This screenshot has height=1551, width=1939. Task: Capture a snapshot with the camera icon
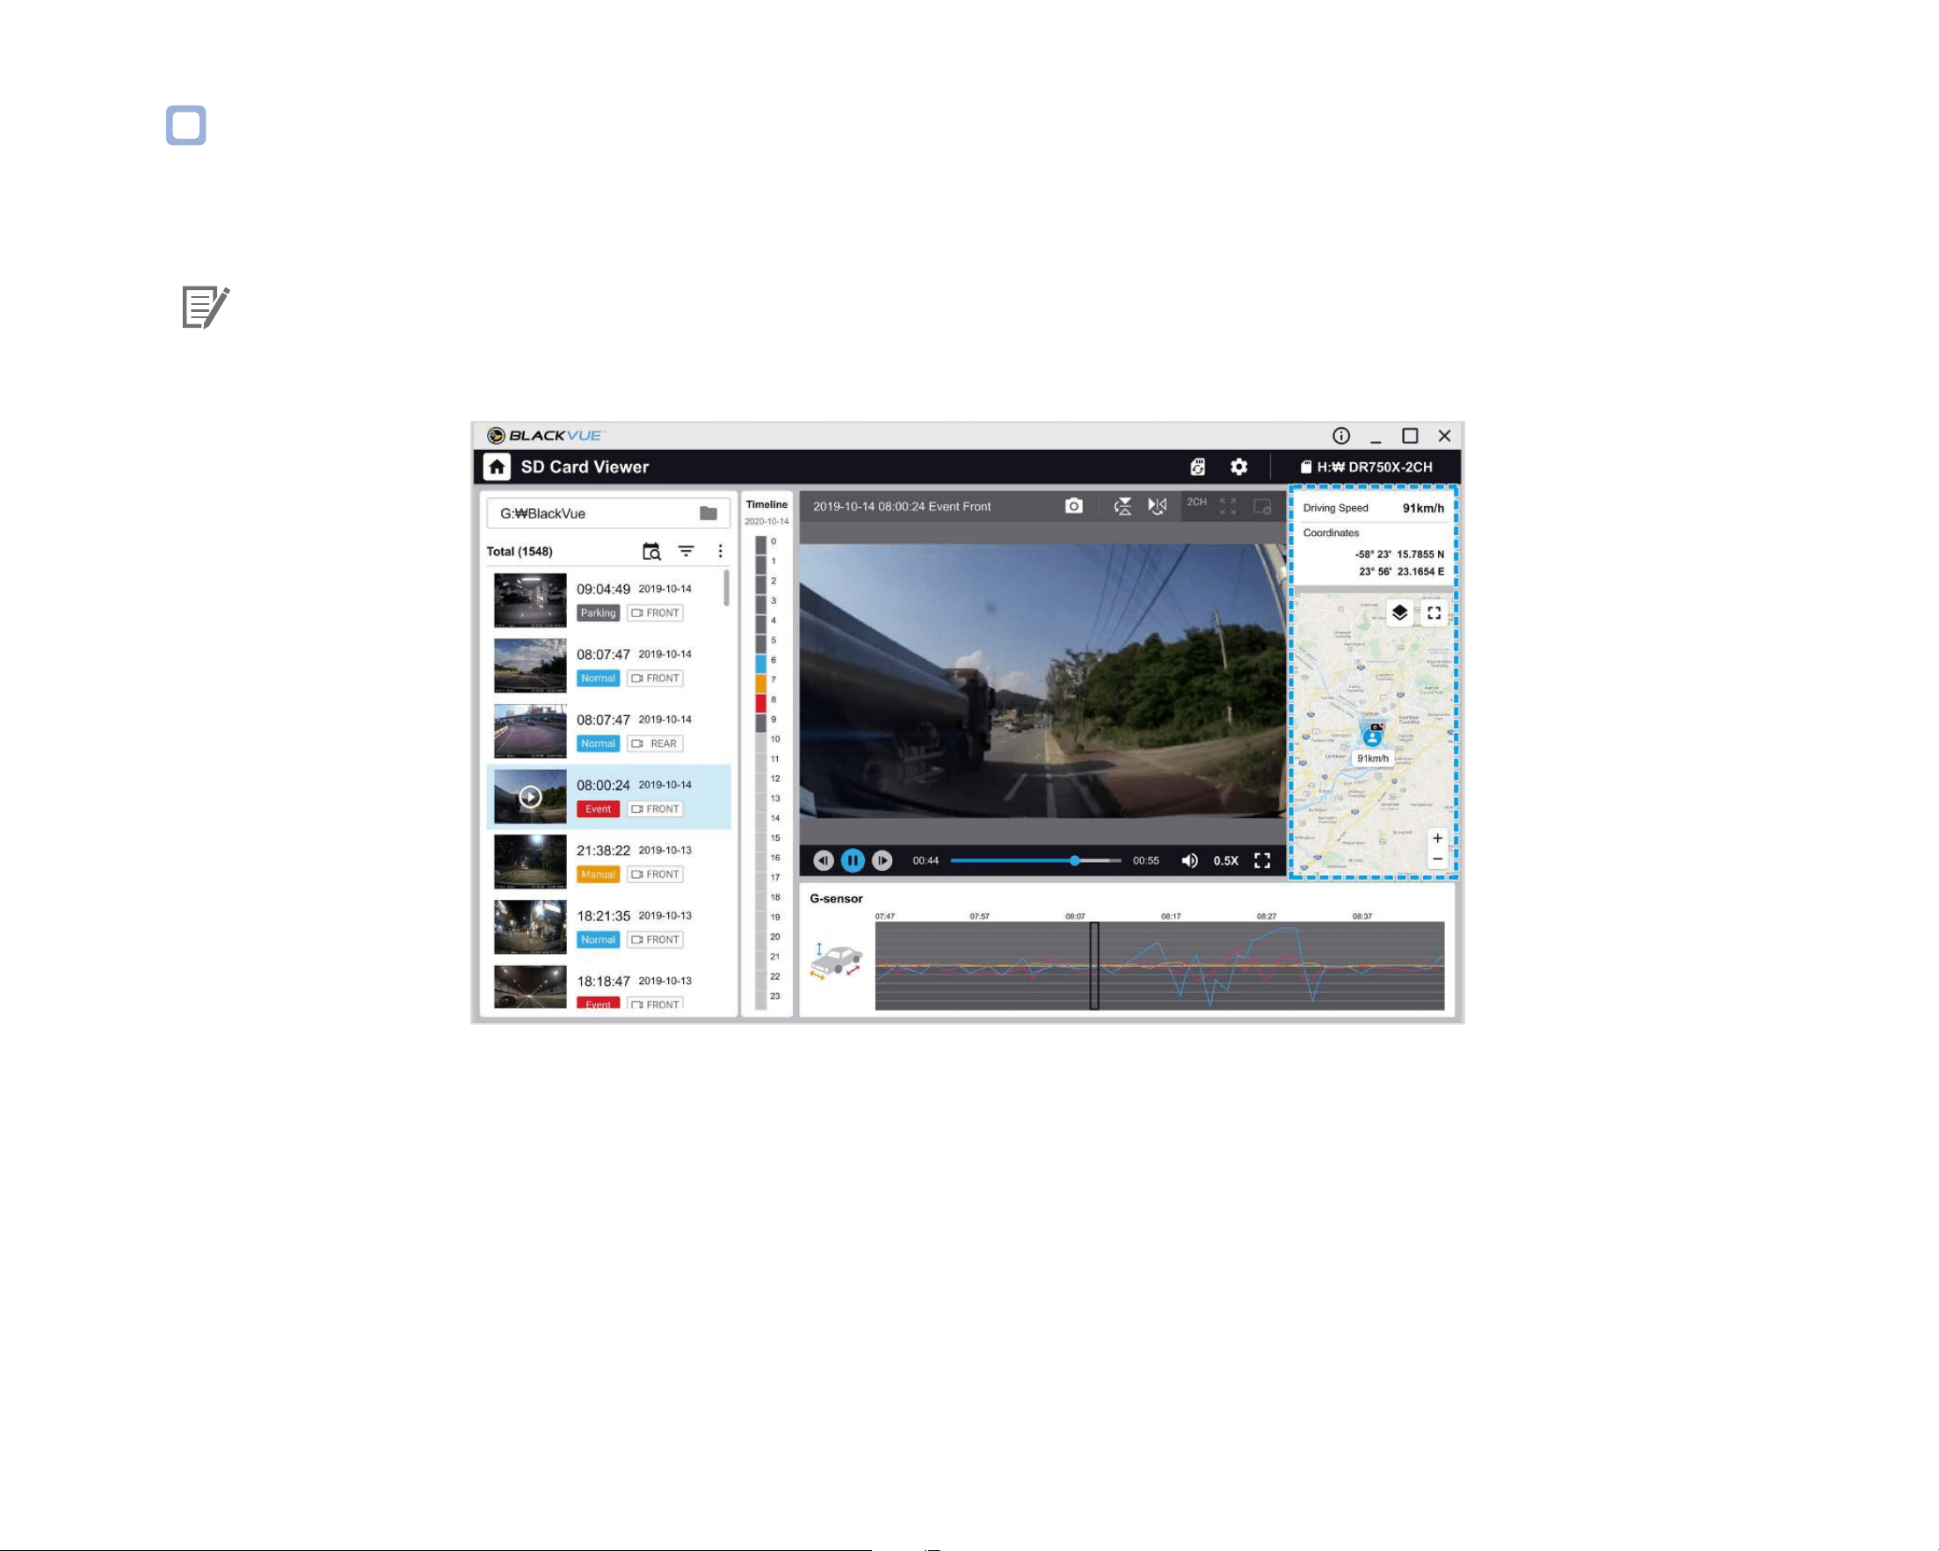(x=1074, y=506)
